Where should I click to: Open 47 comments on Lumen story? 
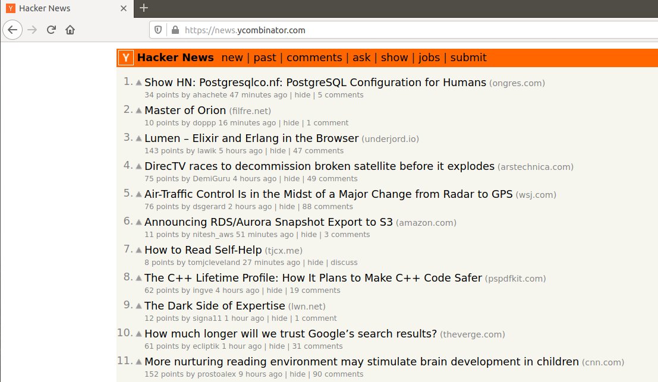[318, 150]
